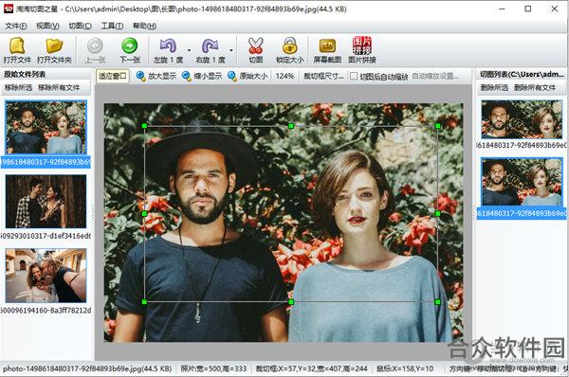Select the source thumbnail of couple in forest
This screenshot has width=569, height=377.
click(46, 202)
